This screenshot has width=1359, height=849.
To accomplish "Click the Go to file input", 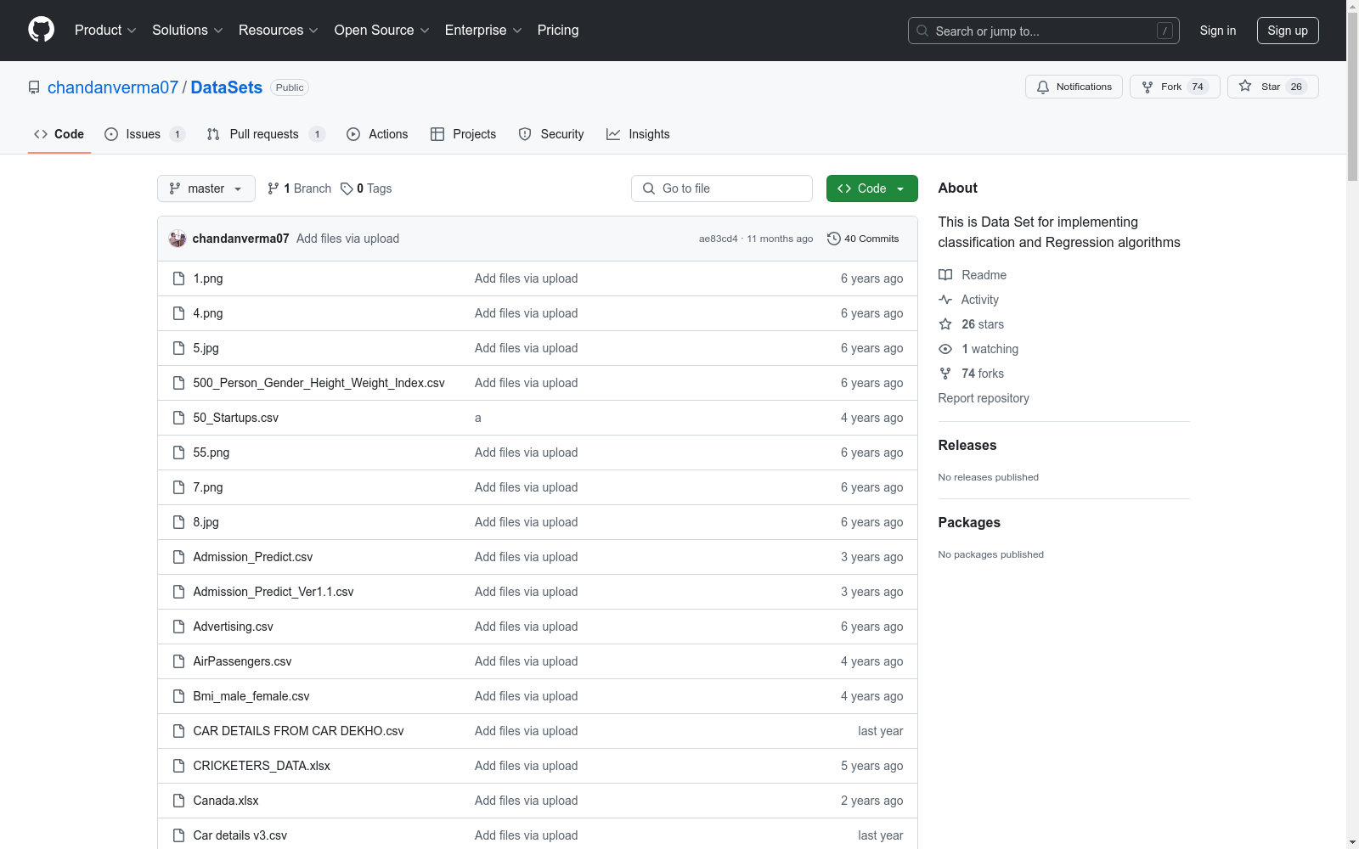I will pos(722,188).
